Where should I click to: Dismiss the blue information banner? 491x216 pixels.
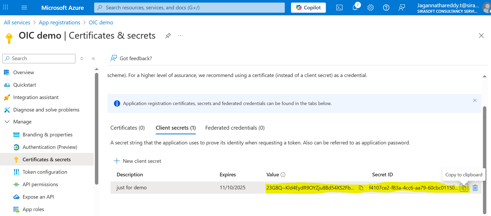point(475,100)
